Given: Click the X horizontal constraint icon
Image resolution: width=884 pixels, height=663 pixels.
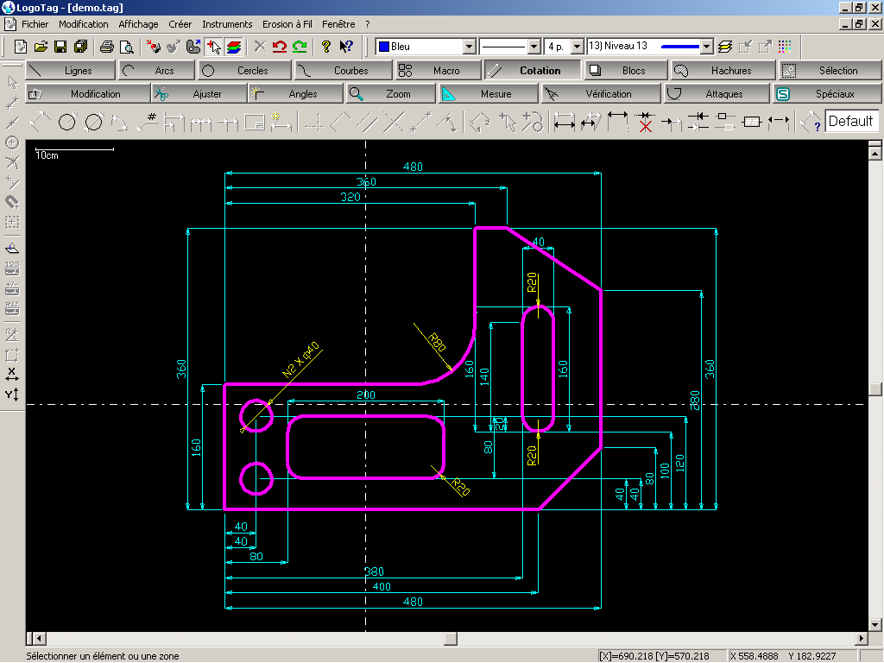Looking at the screenshot, I should (12, 375).
